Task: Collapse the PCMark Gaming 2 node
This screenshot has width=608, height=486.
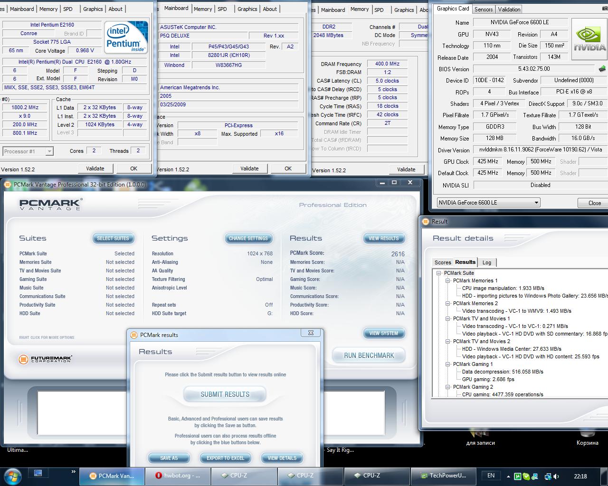Action: click(447, 387)
